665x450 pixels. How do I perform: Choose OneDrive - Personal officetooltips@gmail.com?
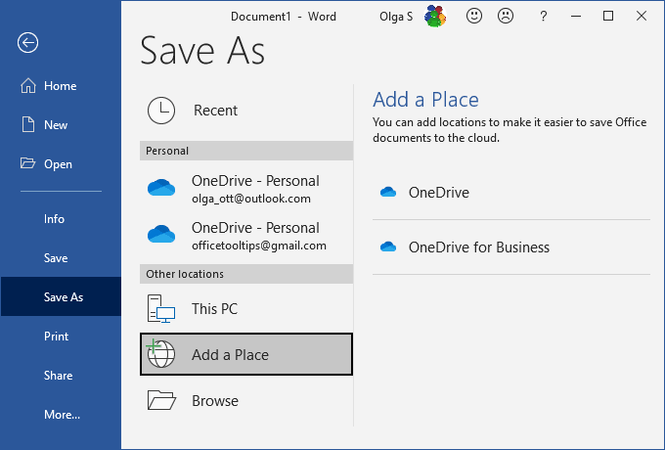point(246,235)
